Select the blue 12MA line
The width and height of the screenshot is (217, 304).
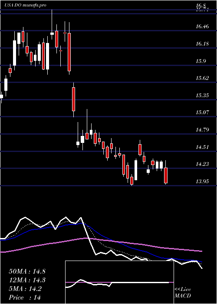click(x=101, y=235)
